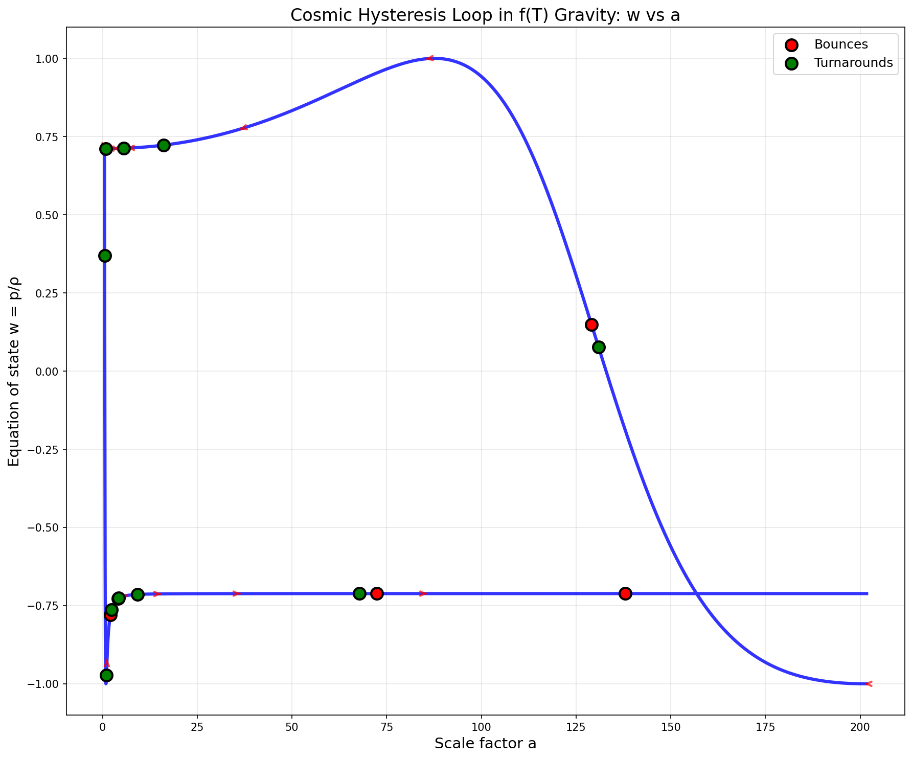Image resolution: width=912 pixels, height=759 pixels.
Task: Select the red bounce point near a=138
Action: [x=625, y=593]
